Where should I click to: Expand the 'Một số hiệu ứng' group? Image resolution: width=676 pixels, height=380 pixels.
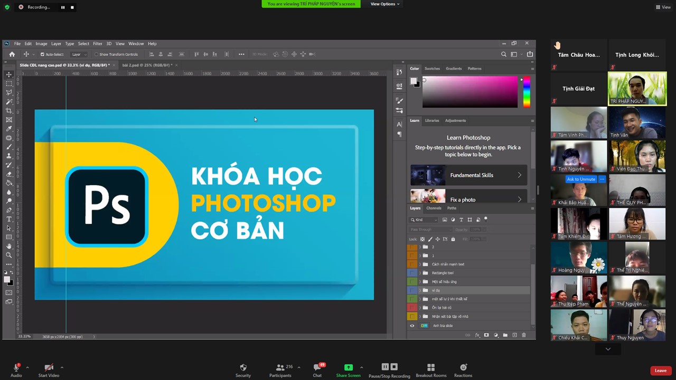tap(420, 282)
